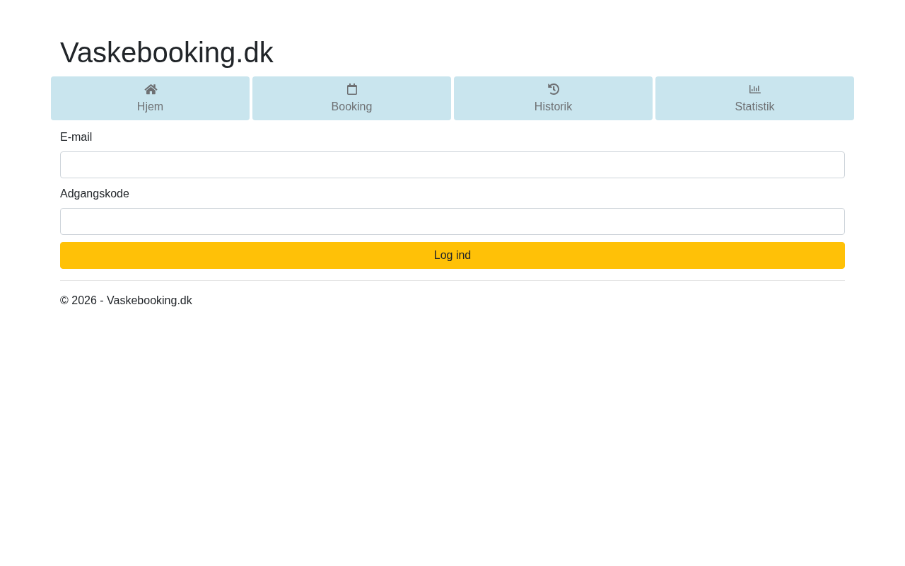Click the house icon in navigation
This screenshot has width=905, height=566.
(151, 89)
